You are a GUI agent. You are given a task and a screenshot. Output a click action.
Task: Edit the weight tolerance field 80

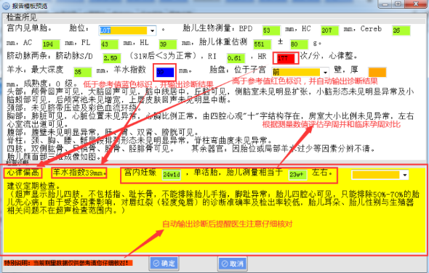click(299, 44)
